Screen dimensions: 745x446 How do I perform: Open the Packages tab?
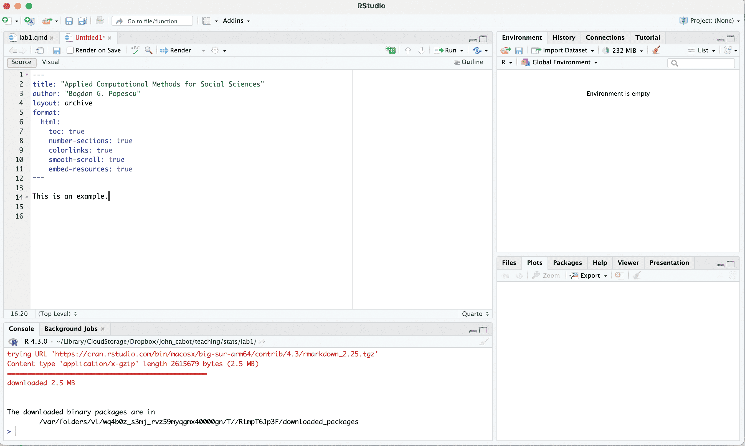tap(567, 263)
